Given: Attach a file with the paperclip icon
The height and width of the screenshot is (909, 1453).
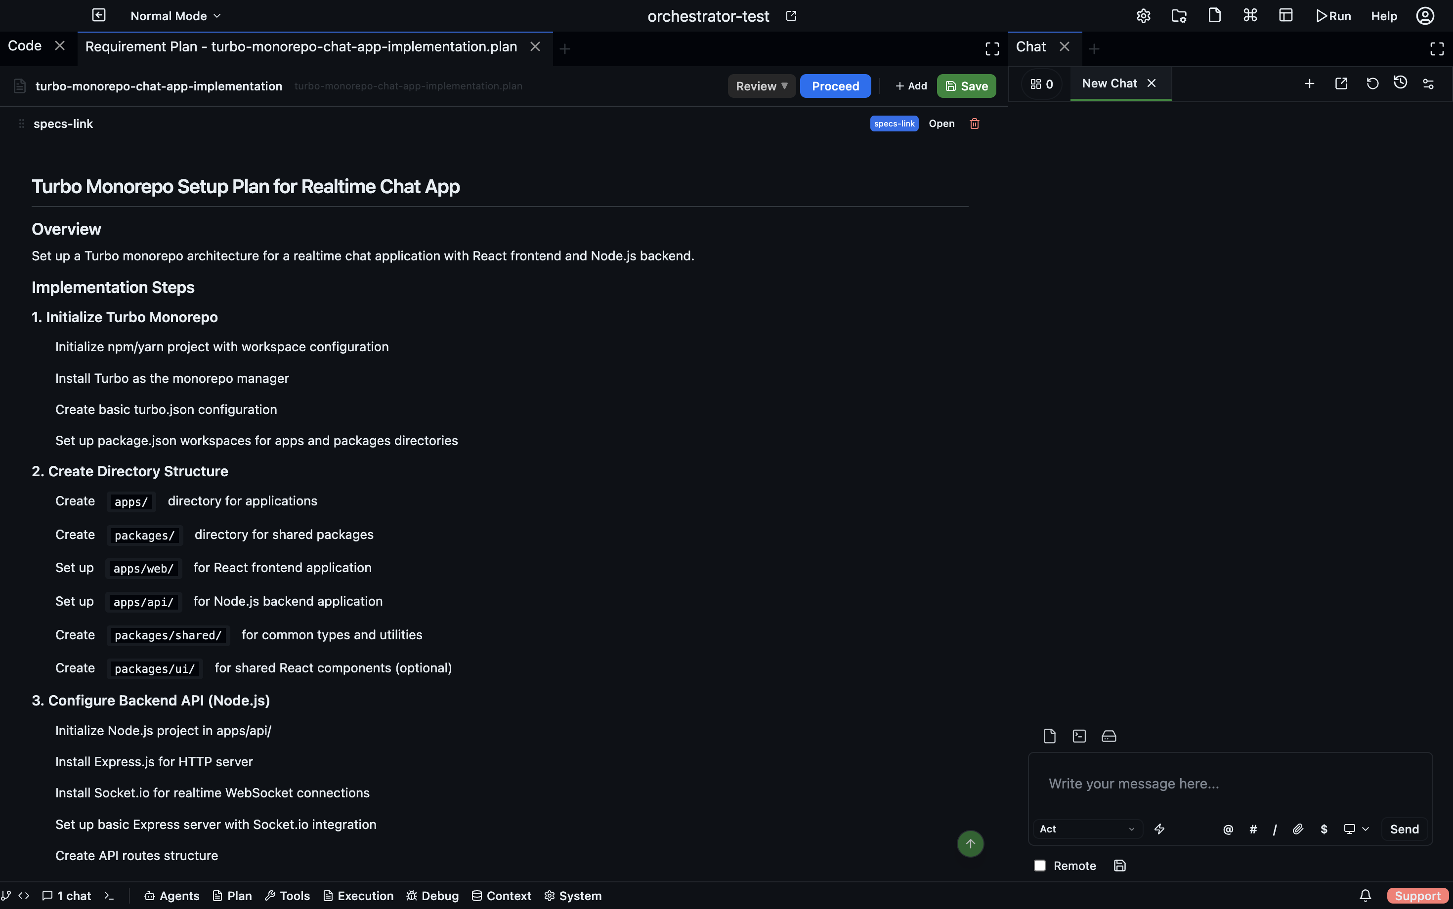Looking at the screenshot, I should [x=1298, y=829].
